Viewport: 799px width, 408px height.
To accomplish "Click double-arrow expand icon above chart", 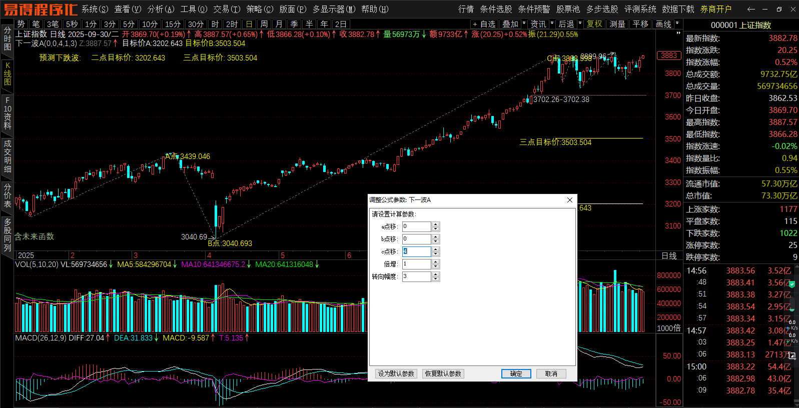I will tap(678, 33).
